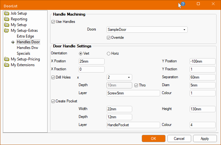221x145 pixels.
Task: Click the My Setup-Extras folder icon
Action: [7, 31]
